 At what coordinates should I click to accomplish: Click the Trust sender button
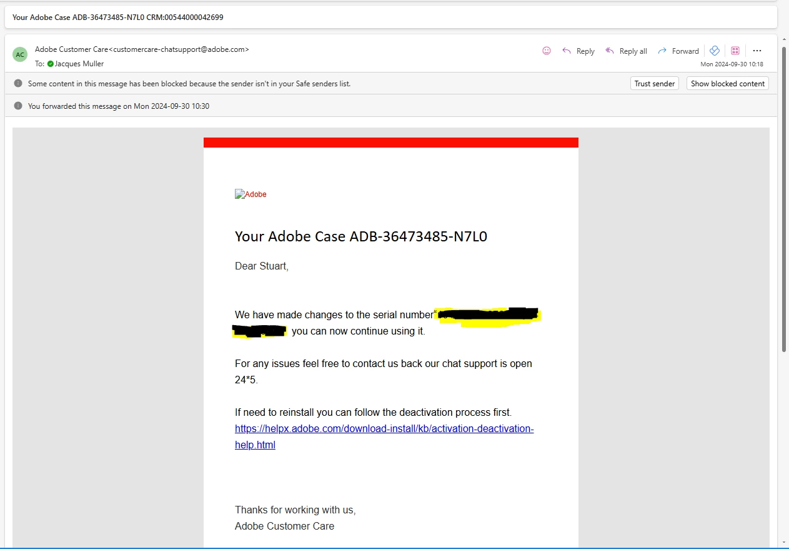655,84
